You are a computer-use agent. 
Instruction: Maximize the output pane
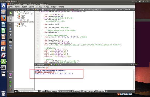134,65
